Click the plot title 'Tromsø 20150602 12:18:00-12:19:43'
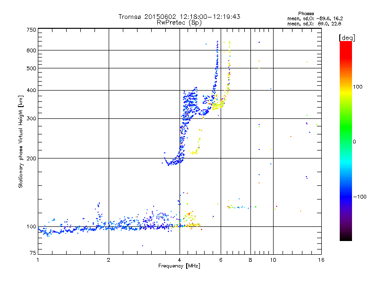Viewport: 378px width, 283px height. point(179,17)
